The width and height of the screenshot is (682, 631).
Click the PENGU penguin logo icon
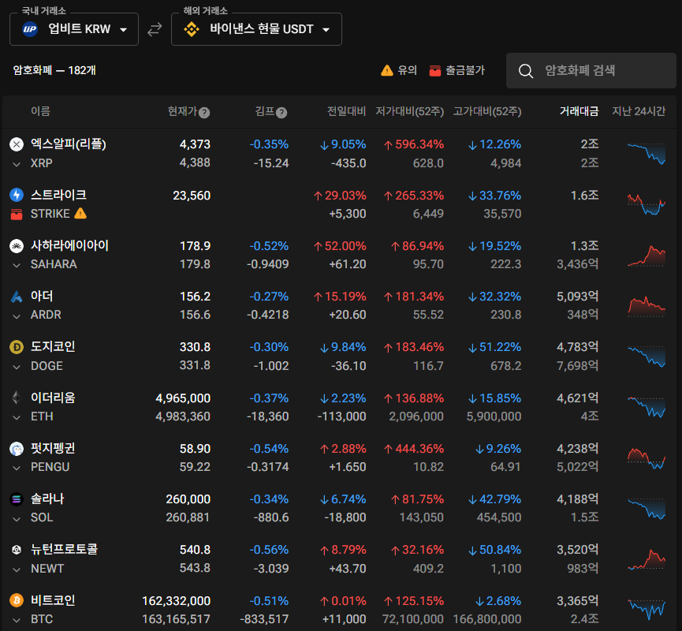(17, 449)
